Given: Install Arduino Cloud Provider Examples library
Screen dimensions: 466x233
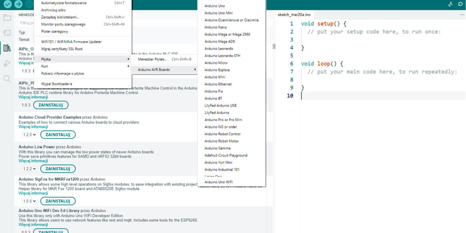Looking at the screenshot, I should coord(58,135).
